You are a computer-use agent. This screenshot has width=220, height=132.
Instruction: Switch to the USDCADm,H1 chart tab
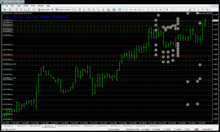154,126
